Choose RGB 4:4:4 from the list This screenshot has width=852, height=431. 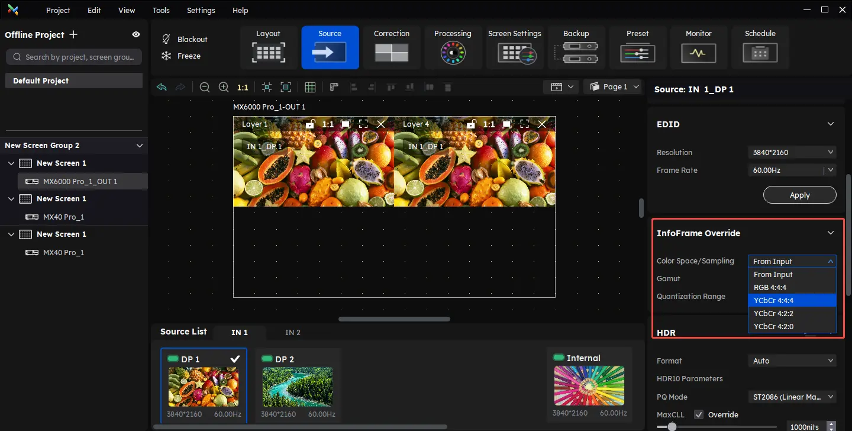[x=792, y=287]
